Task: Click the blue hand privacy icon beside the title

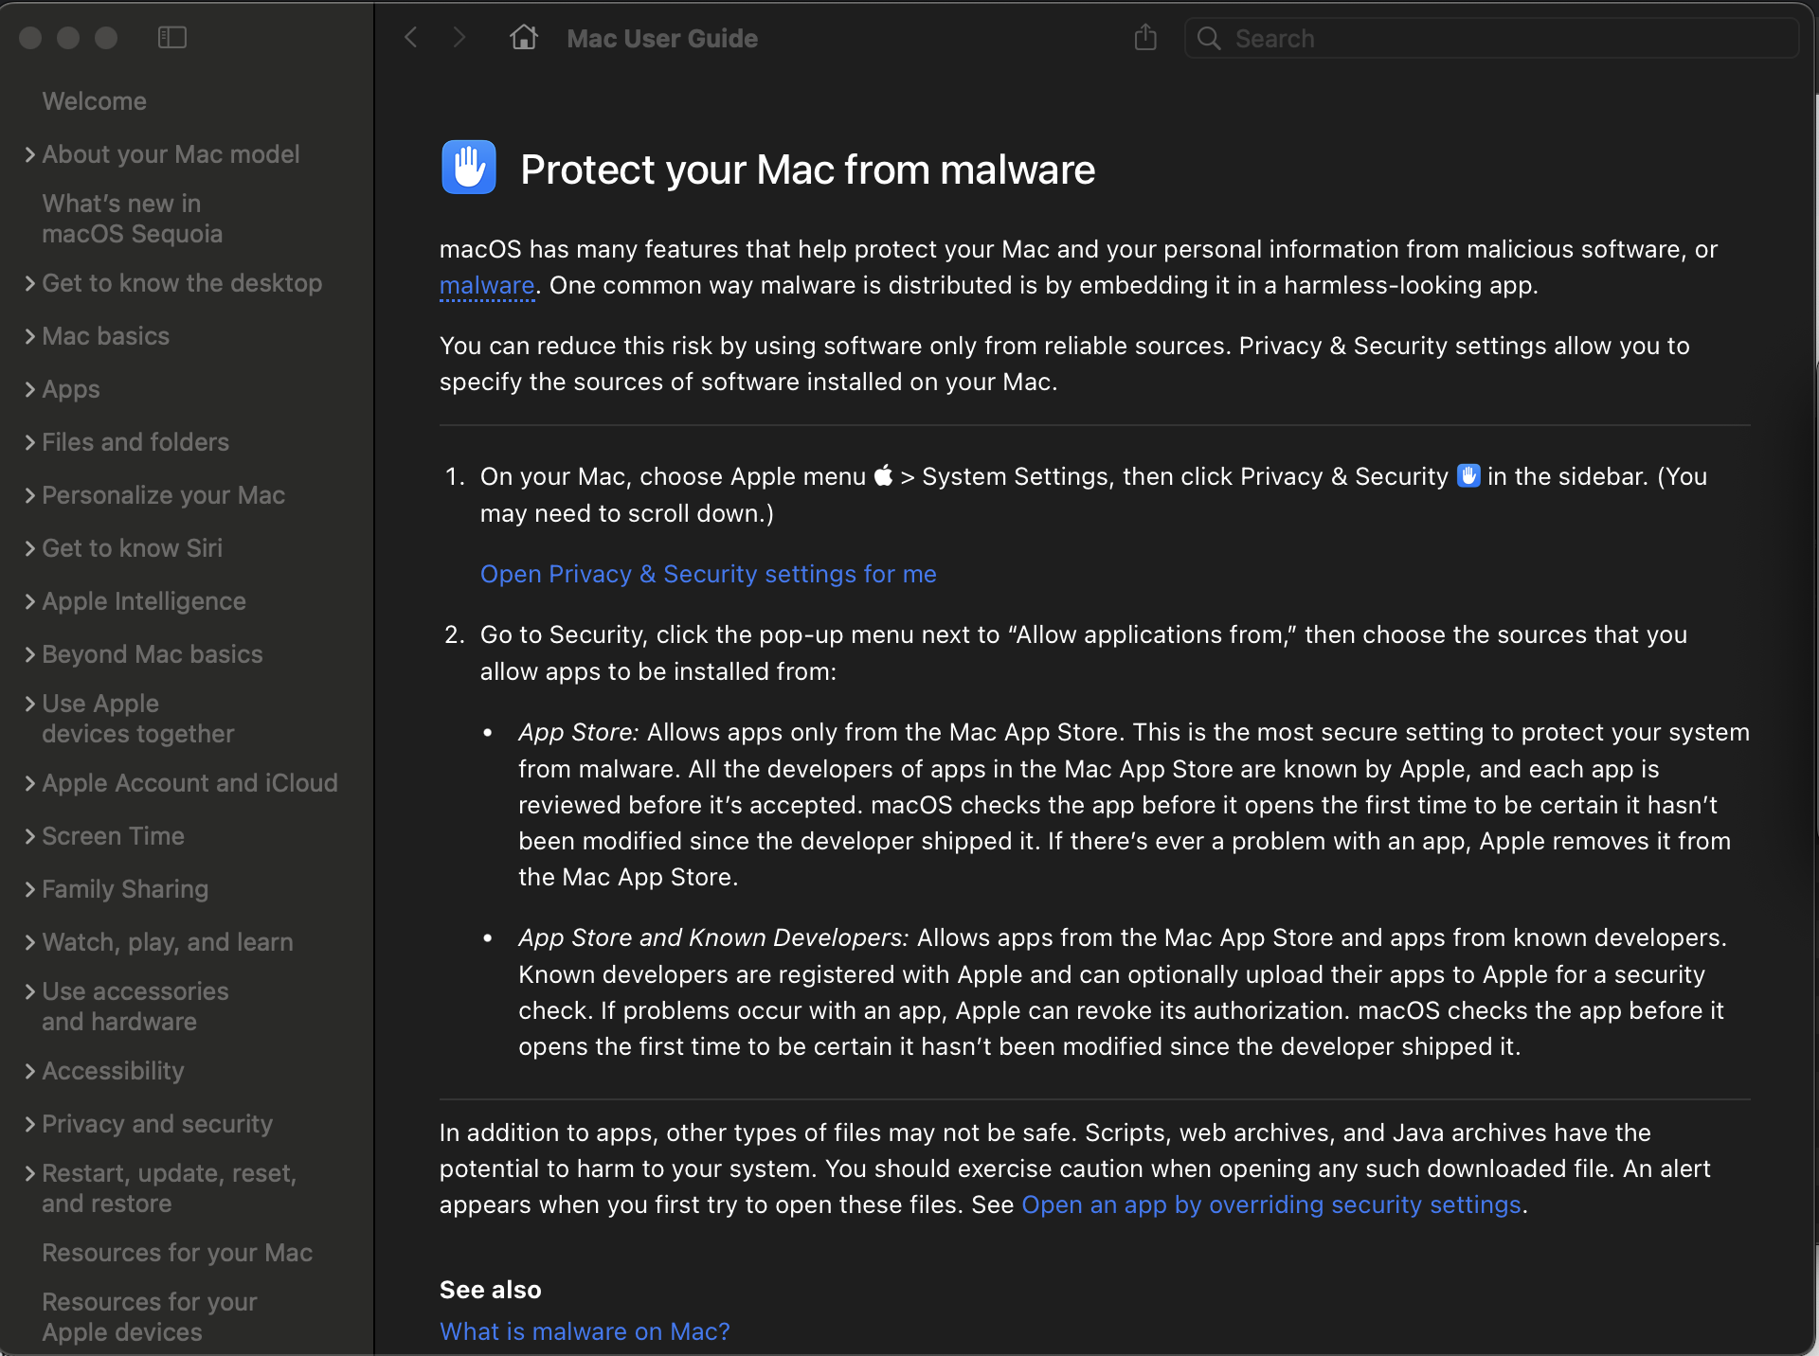Action: 469,168
